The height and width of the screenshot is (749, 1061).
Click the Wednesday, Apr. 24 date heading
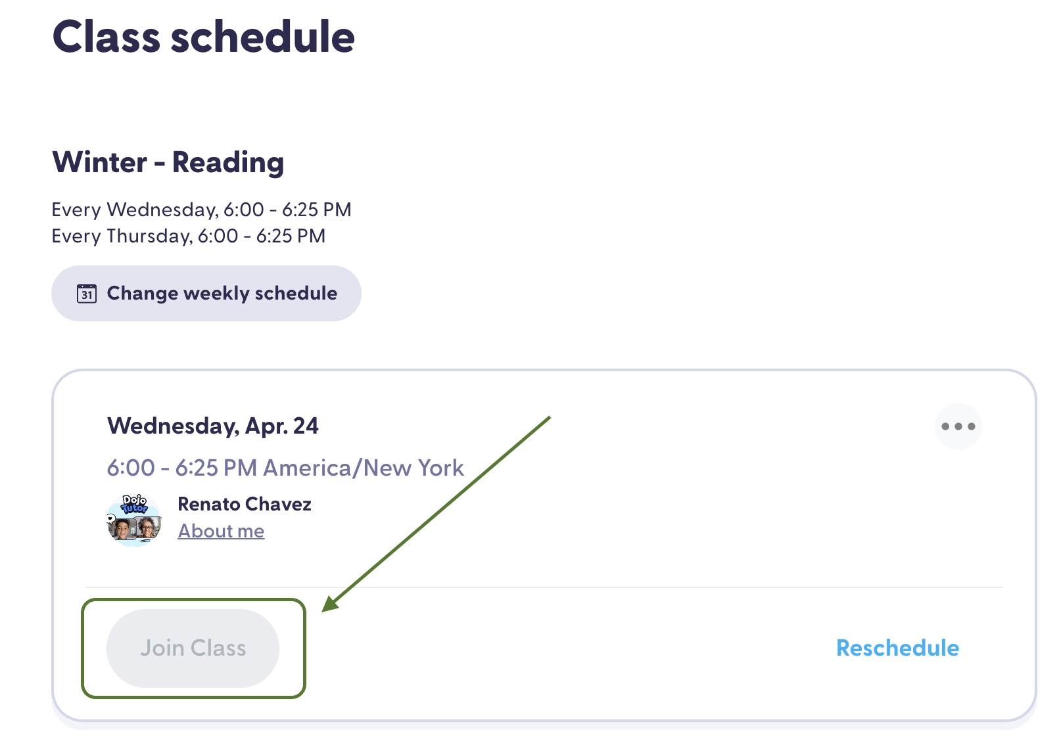point(213,426)
